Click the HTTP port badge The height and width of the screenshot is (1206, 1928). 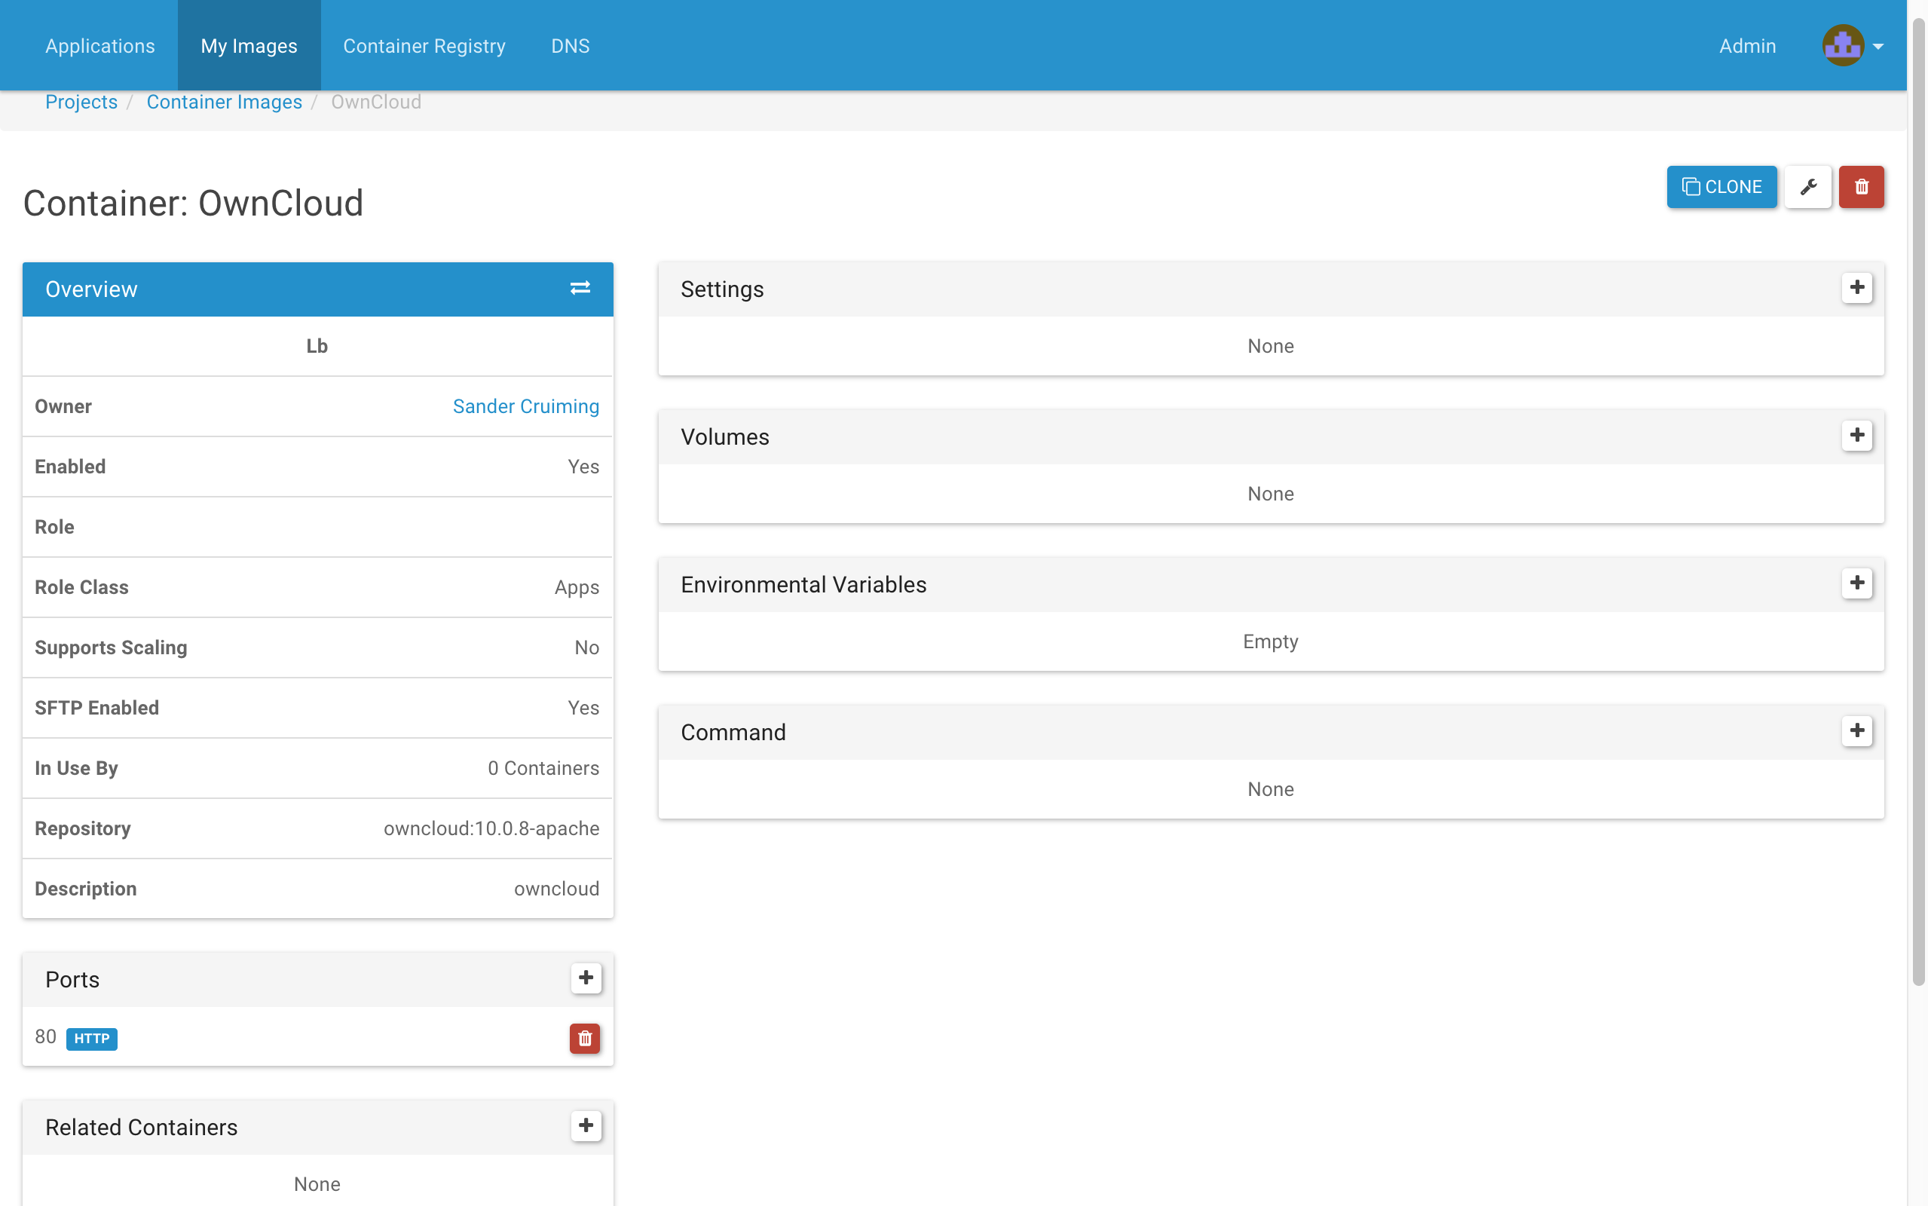(x=92, y=1039)
